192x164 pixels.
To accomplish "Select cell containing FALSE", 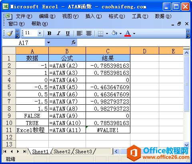I will [x=32, y=115].
